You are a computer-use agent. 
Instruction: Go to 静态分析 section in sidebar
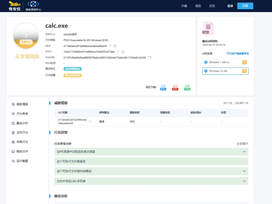coord(22,123)
